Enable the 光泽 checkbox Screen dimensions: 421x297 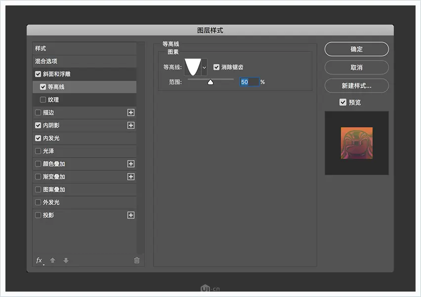point(38,151)
